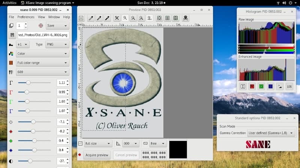This screenshot has height=168, width=300.
Task: Click the brightness sun icon
Action: pos(11,122)
